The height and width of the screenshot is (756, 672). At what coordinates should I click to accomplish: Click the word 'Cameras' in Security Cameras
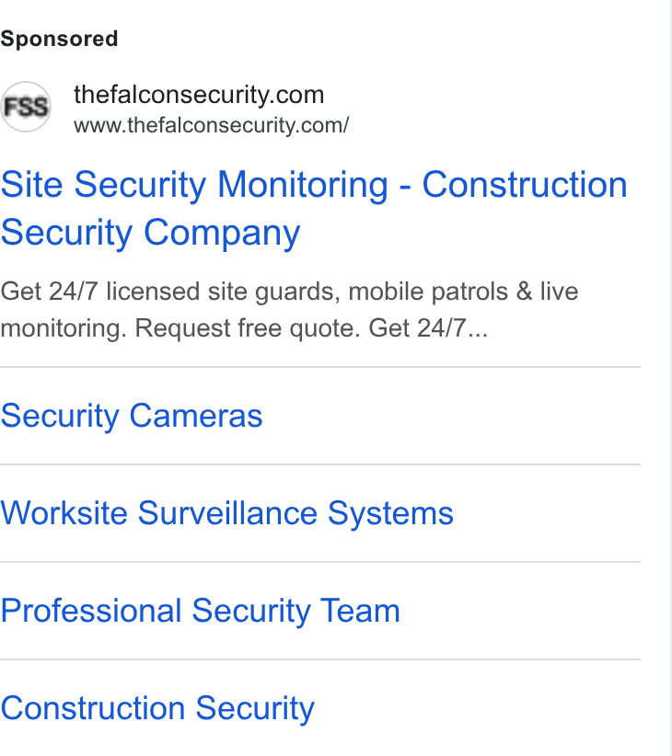(x=196, y=416)
